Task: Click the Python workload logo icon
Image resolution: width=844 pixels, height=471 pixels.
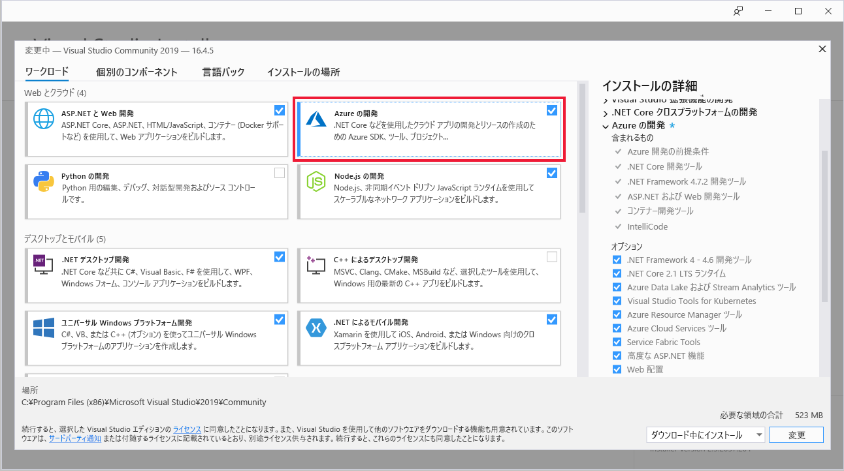Action: (44, 181)
